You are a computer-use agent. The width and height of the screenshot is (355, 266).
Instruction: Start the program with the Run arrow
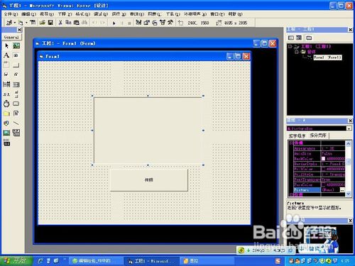114,23
